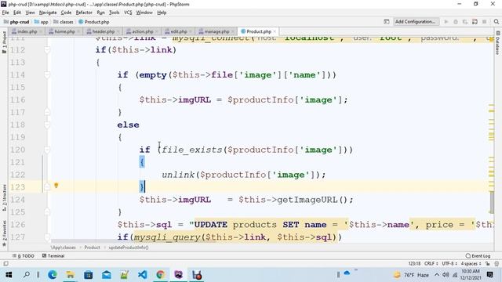
Task: Toggle tool window quick-access icon bottom-left
Action: (x=5, y=264)
